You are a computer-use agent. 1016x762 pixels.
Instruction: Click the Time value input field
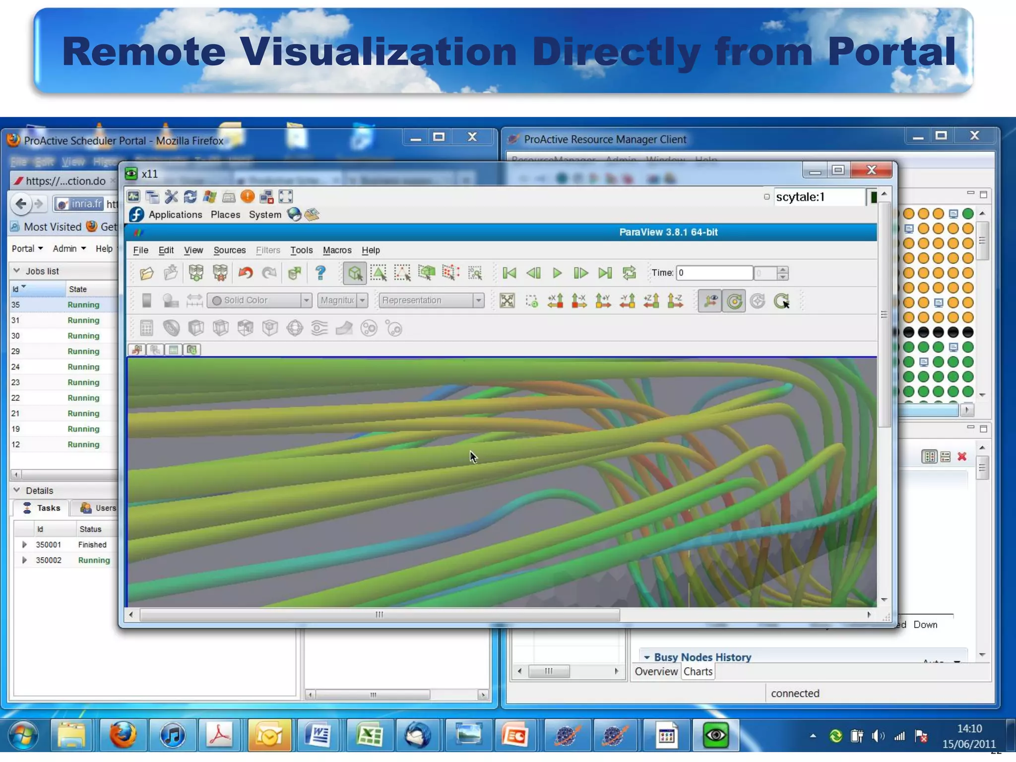coord(714,273)
